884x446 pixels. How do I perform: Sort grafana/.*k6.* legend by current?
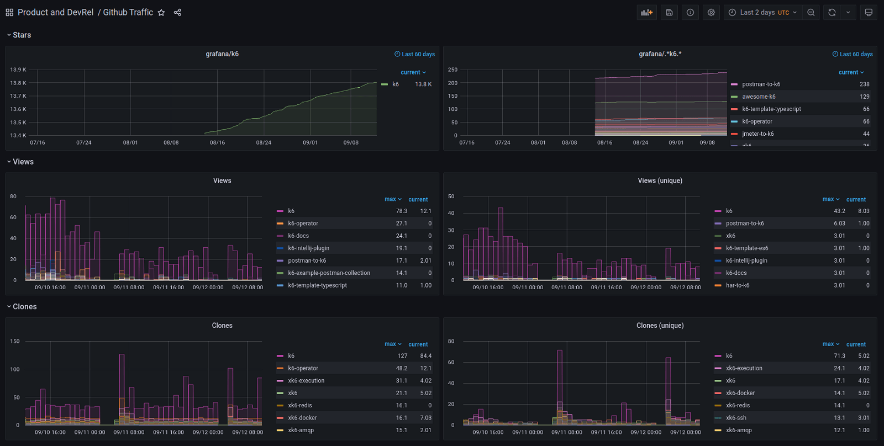click(x=851, y=72)
